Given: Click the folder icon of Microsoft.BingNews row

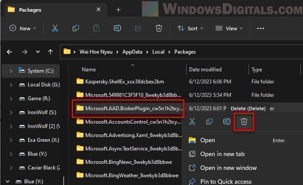Looking at the screenshot, I should (x=80, y=162).
